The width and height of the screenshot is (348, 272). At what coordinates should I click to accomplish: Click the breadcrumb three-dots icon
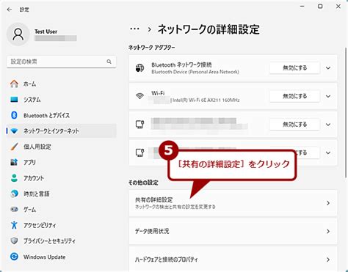(x=134, y=29)
